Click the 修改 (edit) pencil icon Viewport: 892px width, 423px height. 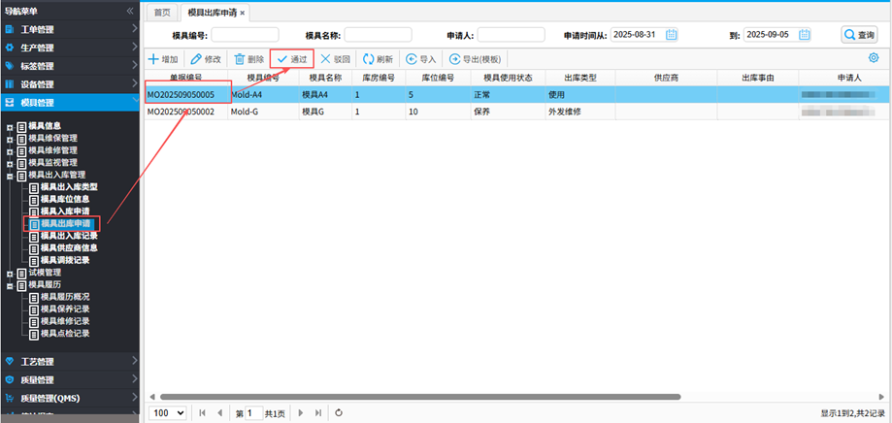[197, 59]
